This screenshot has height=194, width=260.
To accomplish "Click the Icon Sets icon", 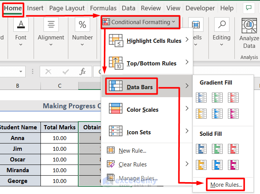I will 116,131.
